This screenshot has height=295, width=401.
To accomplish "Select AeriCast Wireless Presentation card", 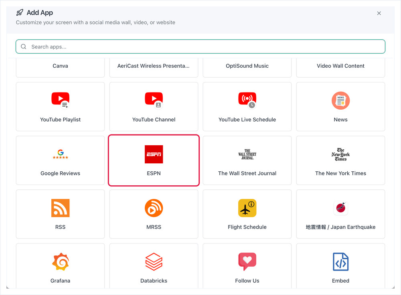I will tap(154, 67).
